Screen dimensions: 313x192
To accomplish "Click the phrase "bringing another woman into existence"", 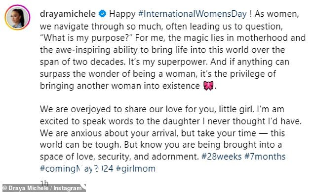I will (120, 86).
